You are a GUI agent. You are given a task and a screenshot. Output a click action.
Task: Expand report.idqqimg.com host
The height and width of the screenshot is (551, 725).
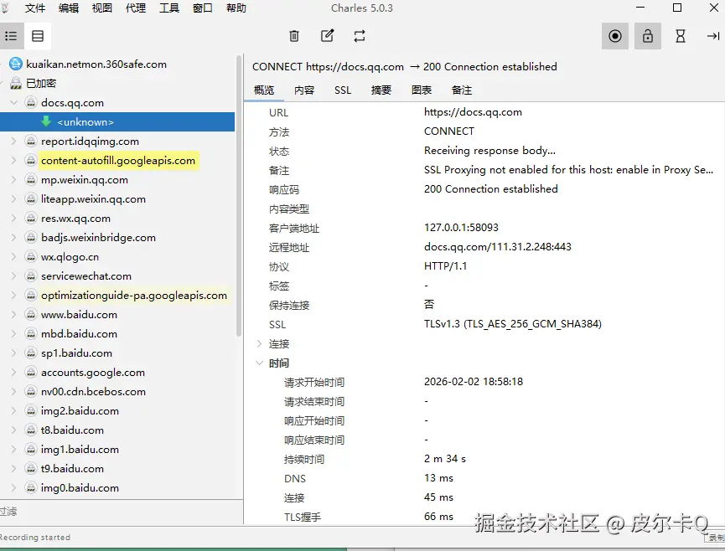pos(14,142)
